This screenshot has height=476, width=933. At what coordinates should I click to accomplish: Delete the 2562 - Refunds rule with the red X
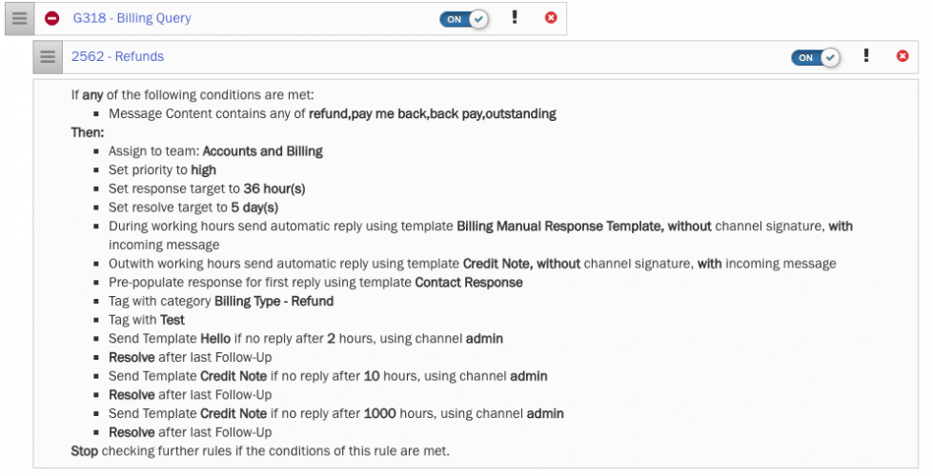click(903, 57)
